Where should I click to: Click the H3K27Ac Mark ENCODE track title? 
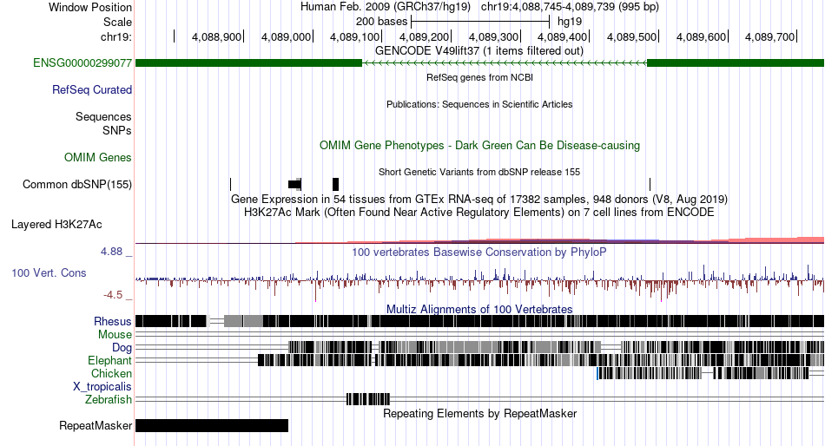pyautogui.click(x=479, y=213)
